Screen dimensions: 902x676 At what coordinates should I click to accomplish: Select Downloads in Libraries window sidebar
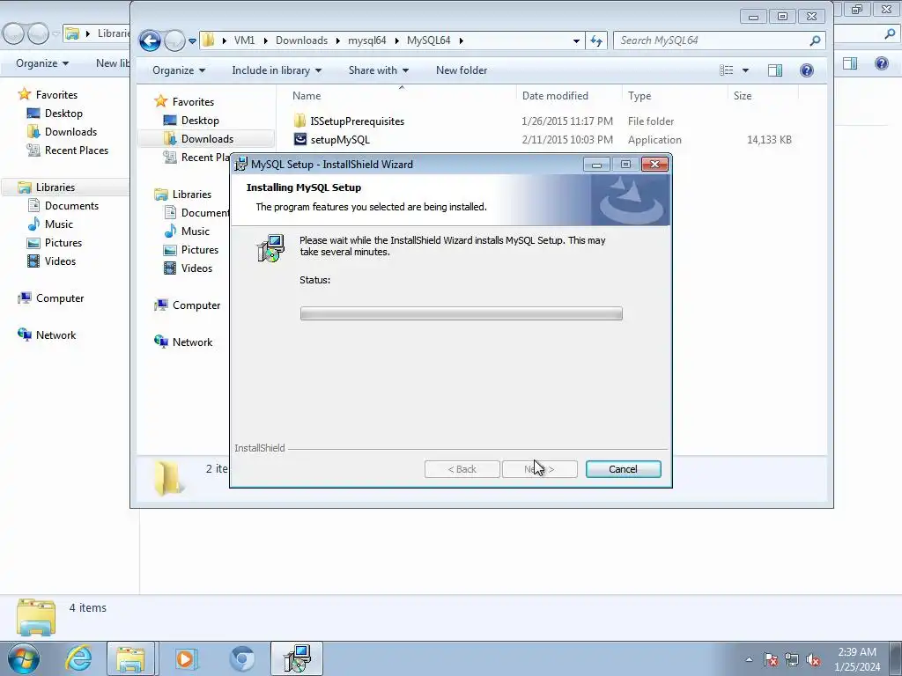click(x=70, y=132)
